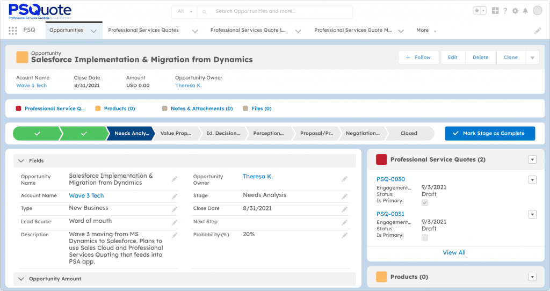Screen dimensions: 550x291
Task: Edit the Close Date pencil icon
Action: [344, 209]
